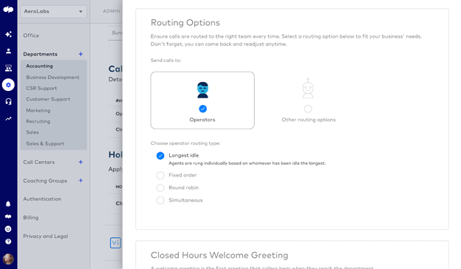461x269 pixels.
Task: Click the circular U icon in sidebar
Action: click(x=8, y=229)
